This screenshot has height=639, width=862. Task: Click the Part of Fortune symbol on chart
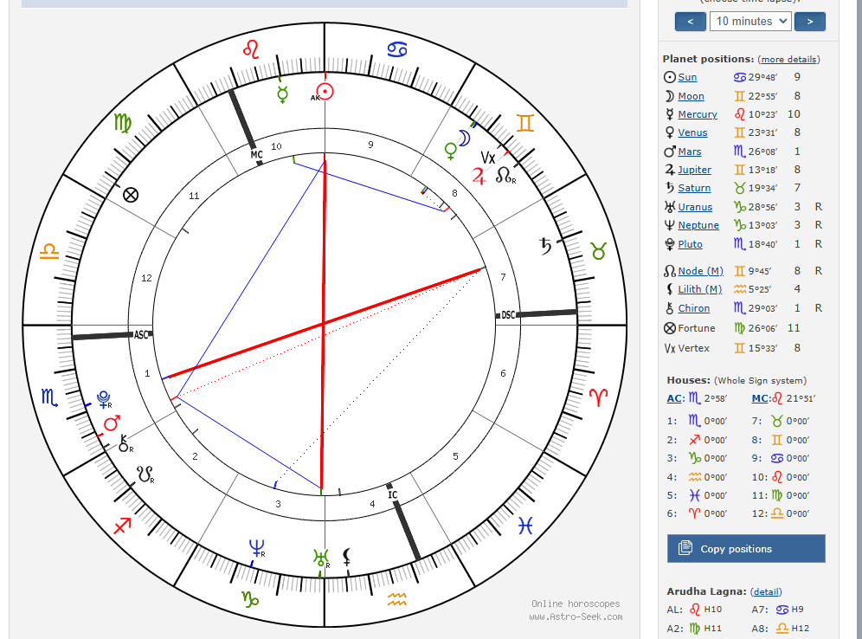pyautogui.click(x=131, y=195)
